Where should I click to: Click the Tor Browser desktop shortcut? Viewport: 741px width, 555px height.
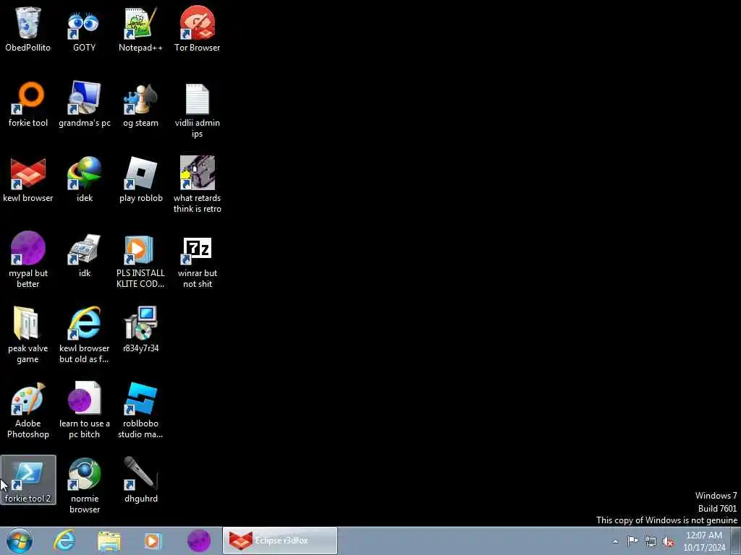tap(197, 29)
